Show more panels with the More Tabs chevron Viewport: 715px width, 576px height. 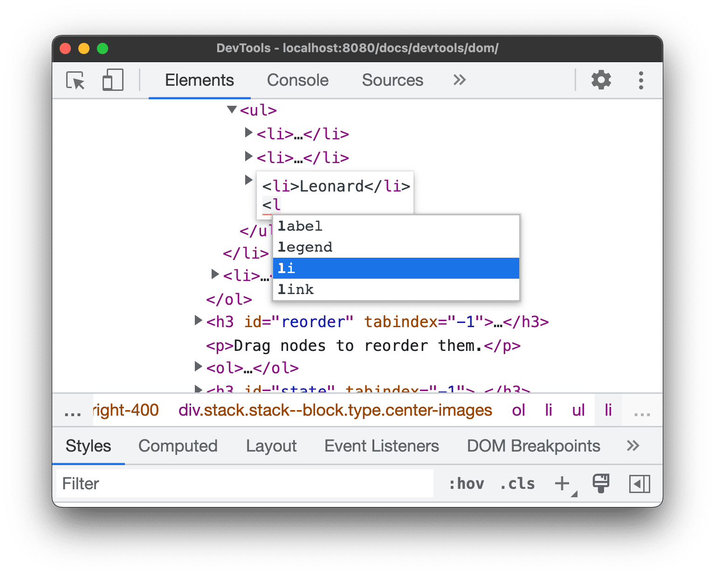point(459,80)
